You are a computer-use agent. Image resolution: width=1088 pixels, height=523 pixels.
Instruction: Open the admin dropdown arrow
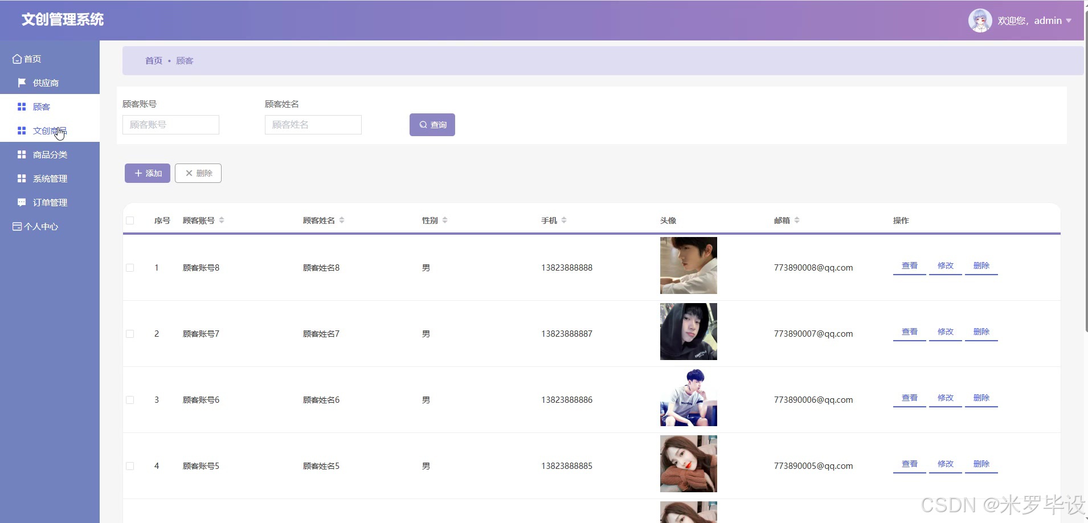(x=1069, y=21)
